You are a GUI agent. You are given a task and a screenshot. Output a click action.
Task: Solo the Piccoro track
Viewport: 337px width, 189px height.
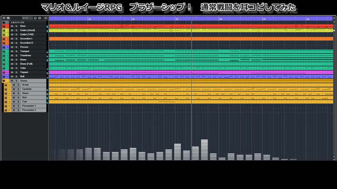[x=16, y=47]
